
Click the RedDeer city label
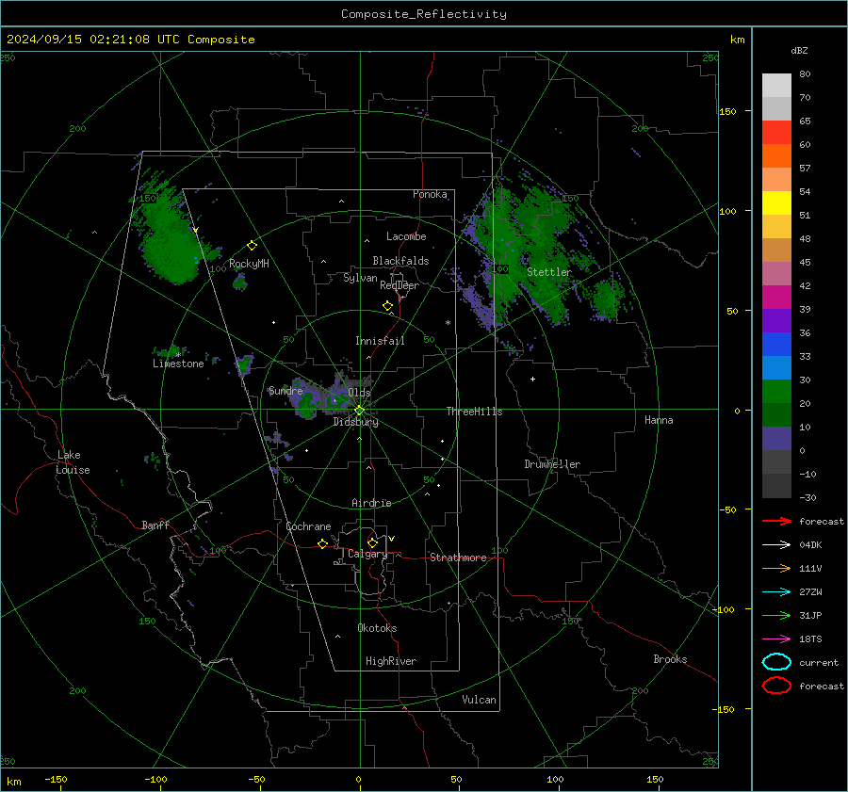pos(400,285)
